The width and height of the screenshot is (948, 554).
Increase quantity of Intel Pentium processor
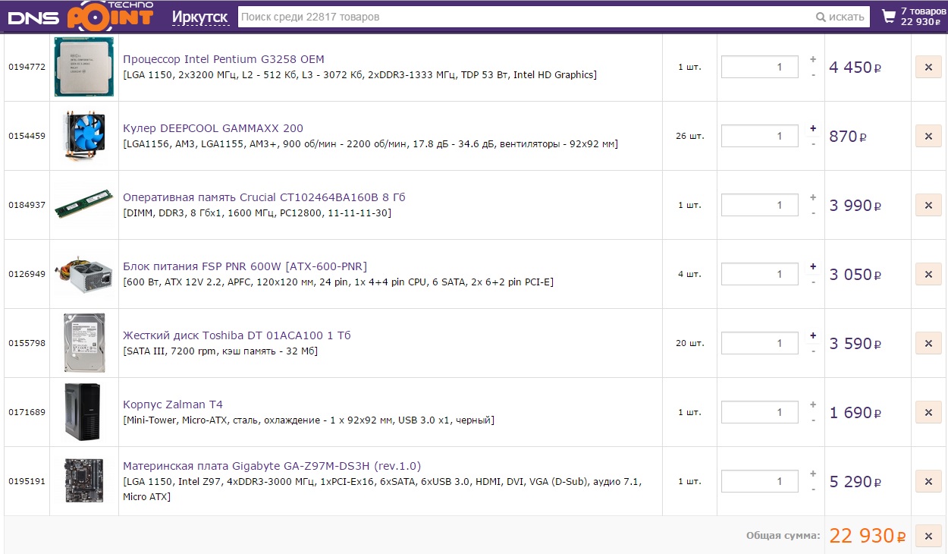pyautogui.click(x=813, y=59)
